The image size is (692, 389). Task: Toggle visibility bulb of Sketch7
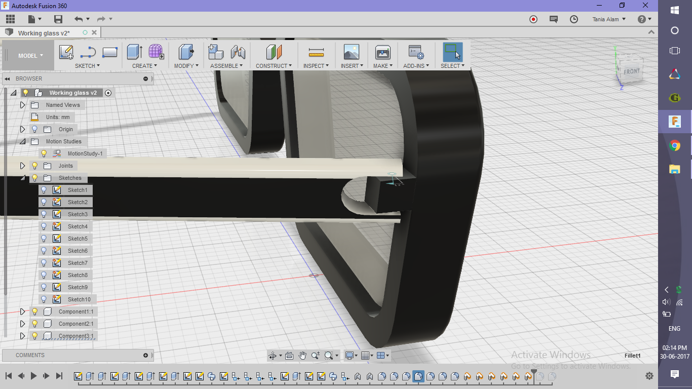coord(44,263)
